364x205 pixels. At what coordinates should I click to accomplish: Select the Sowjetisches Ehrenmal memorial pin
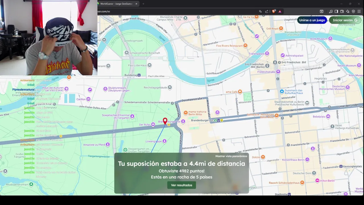[132, 116]
